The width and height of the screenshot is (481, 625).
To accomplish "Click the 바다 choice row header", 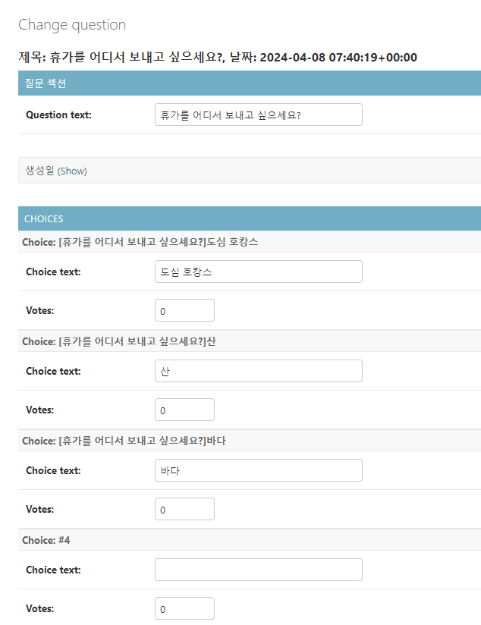I will pos(124,441).
